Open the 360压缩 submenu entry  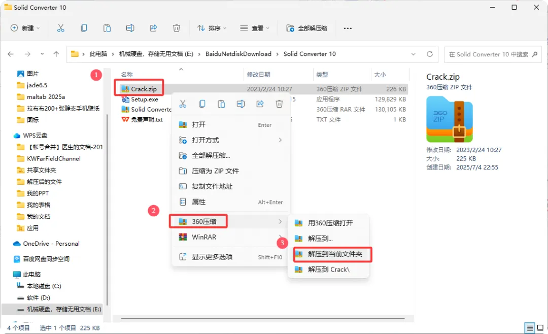231,221
